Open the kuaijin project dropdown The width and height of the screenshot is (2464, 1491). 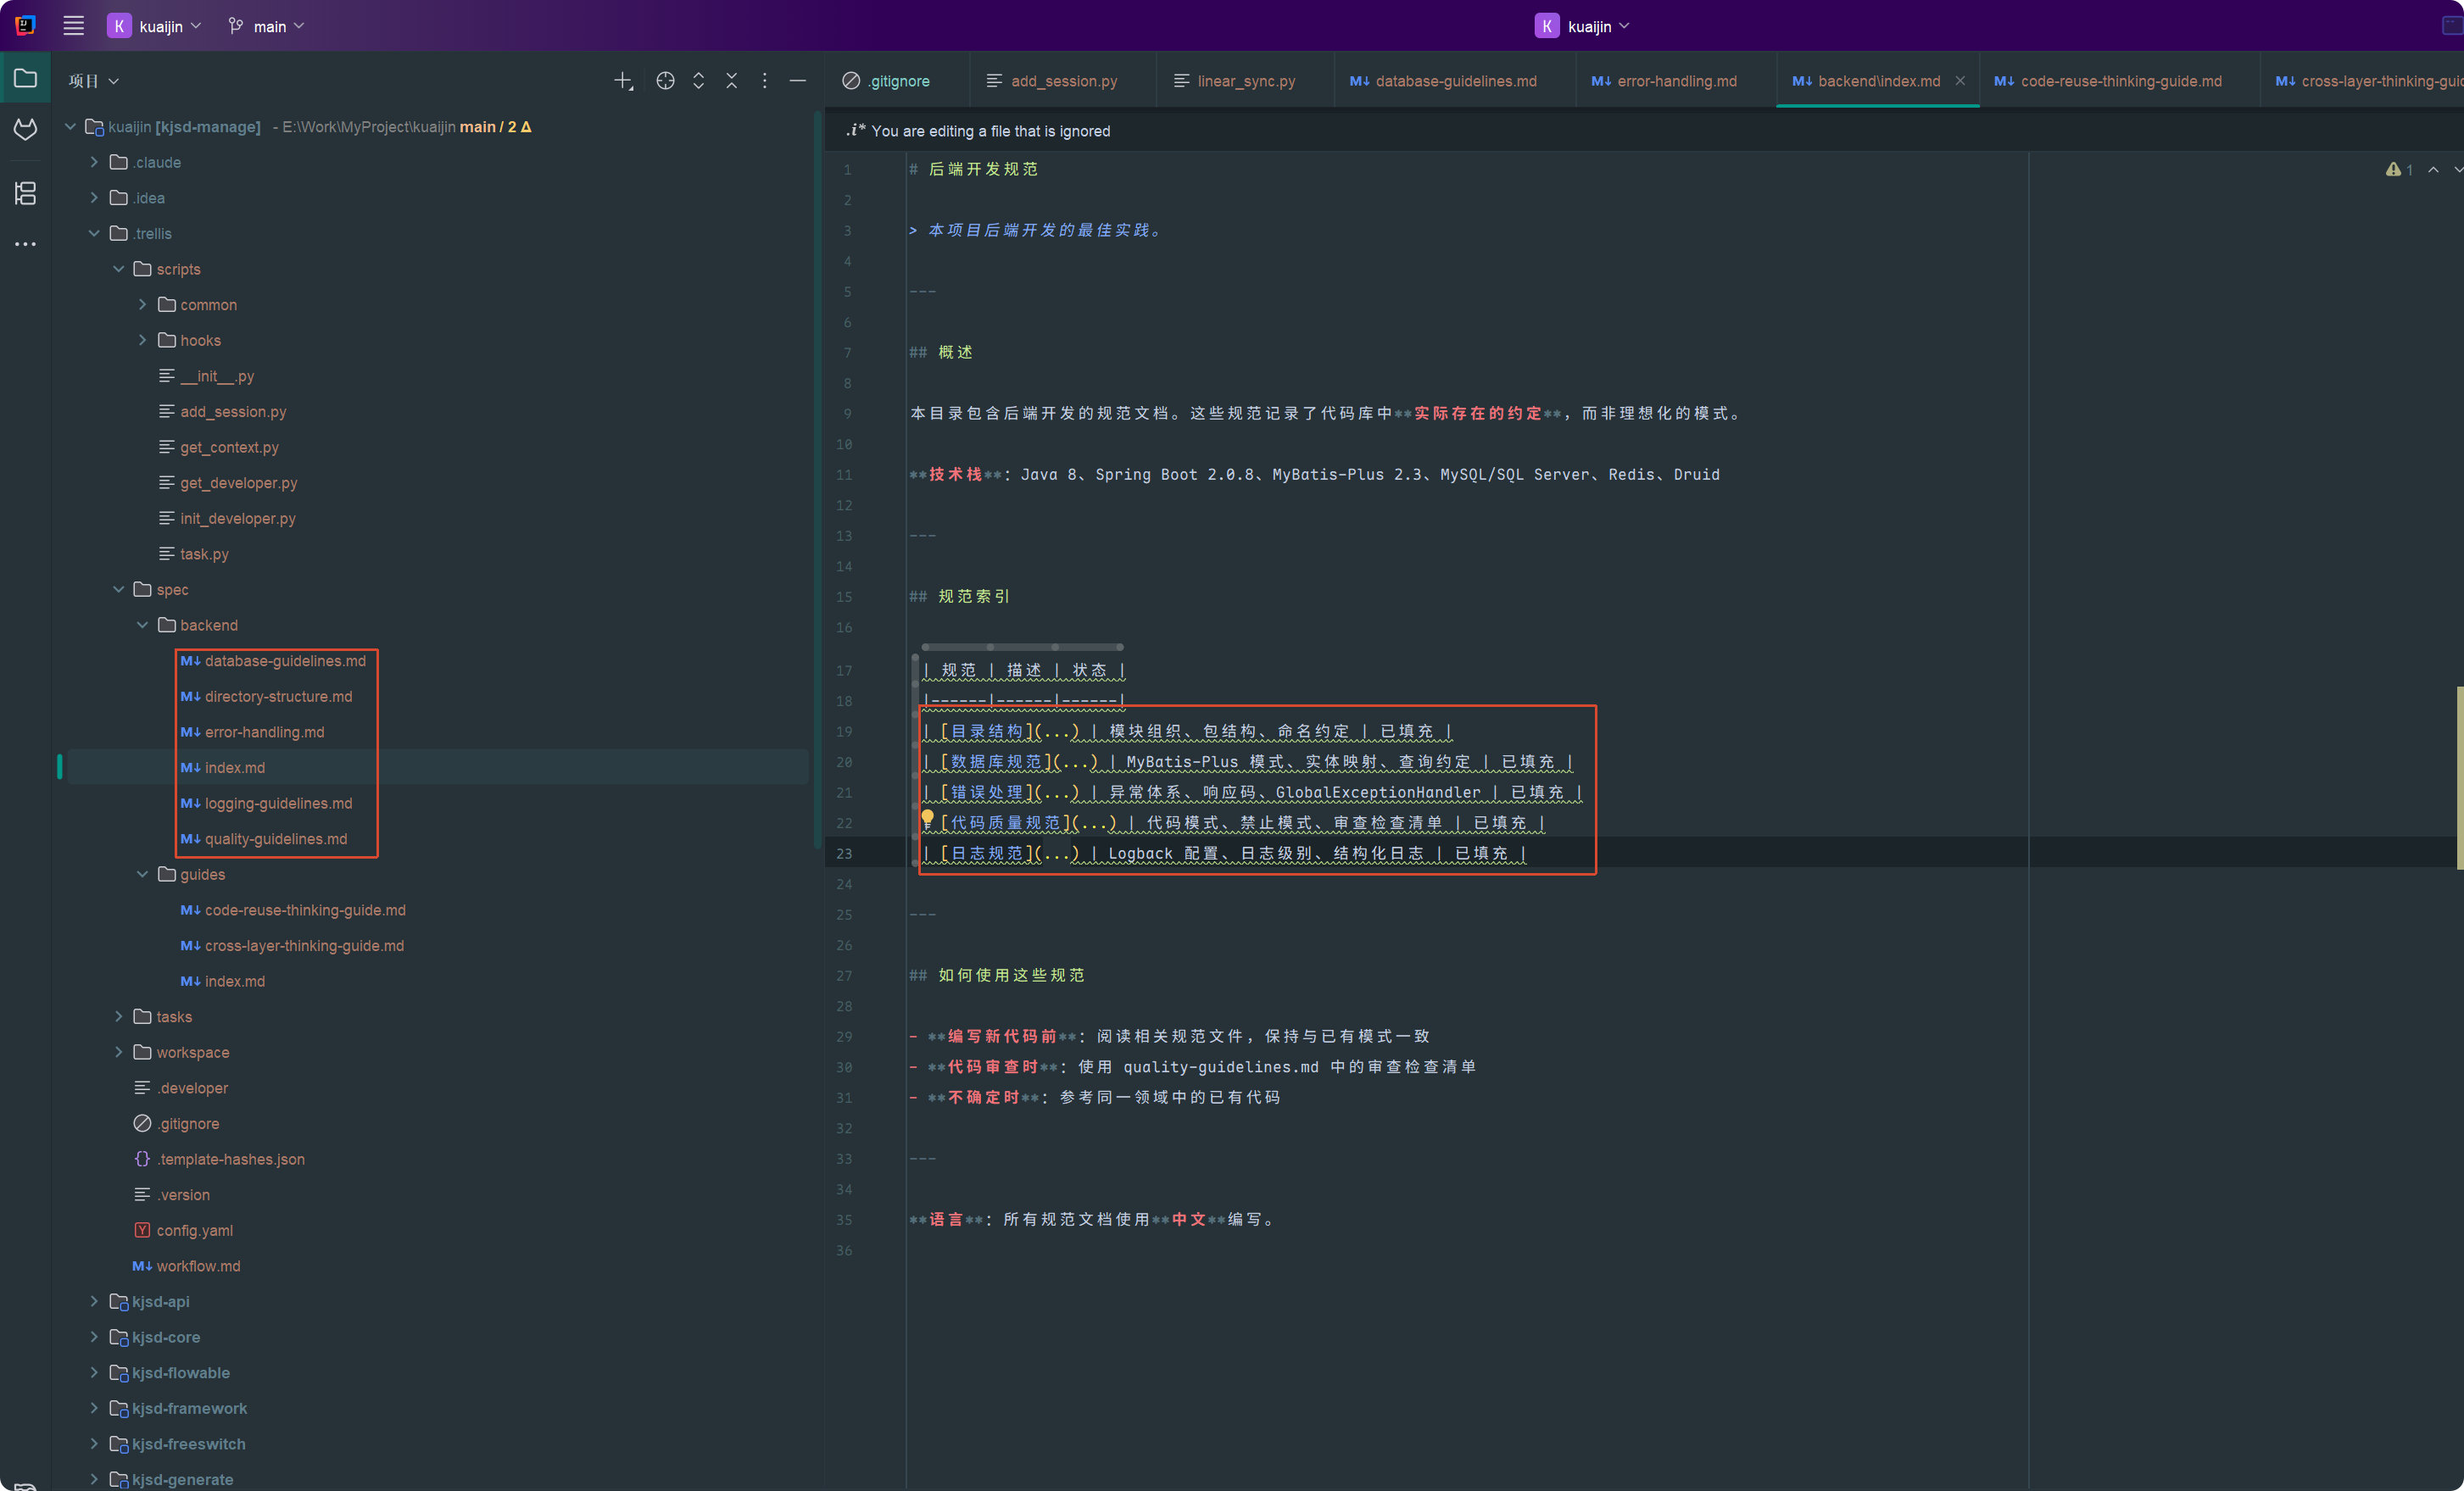tap(156, 26)
